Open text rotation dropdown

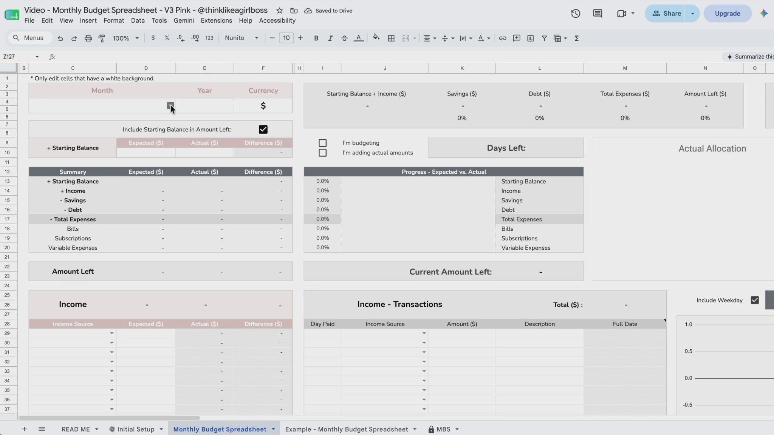click(x=484, y=38)
